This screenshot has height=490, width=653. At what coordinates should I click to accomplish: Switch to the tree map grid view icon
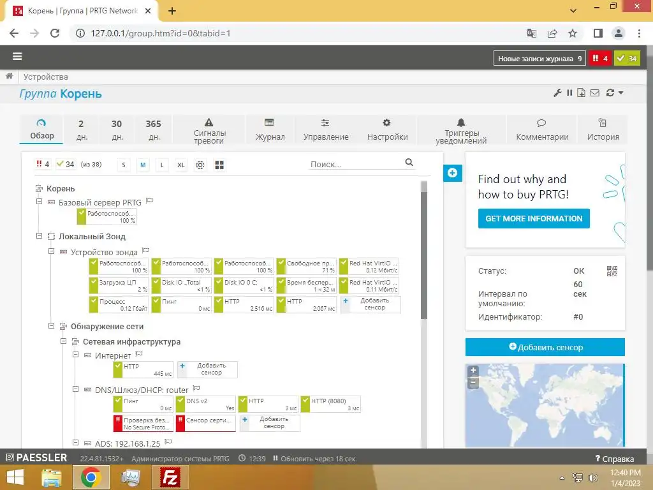click(219, 165)
